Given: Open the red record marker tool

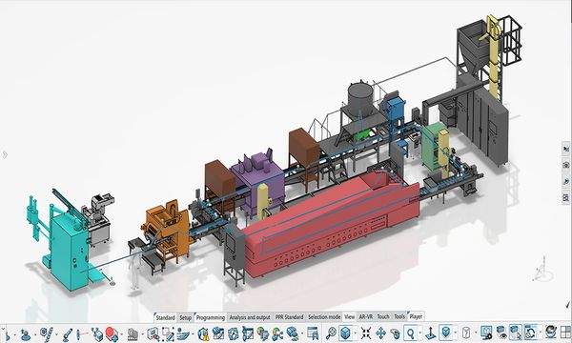Looking at the screenshot, I should [111, 333].
